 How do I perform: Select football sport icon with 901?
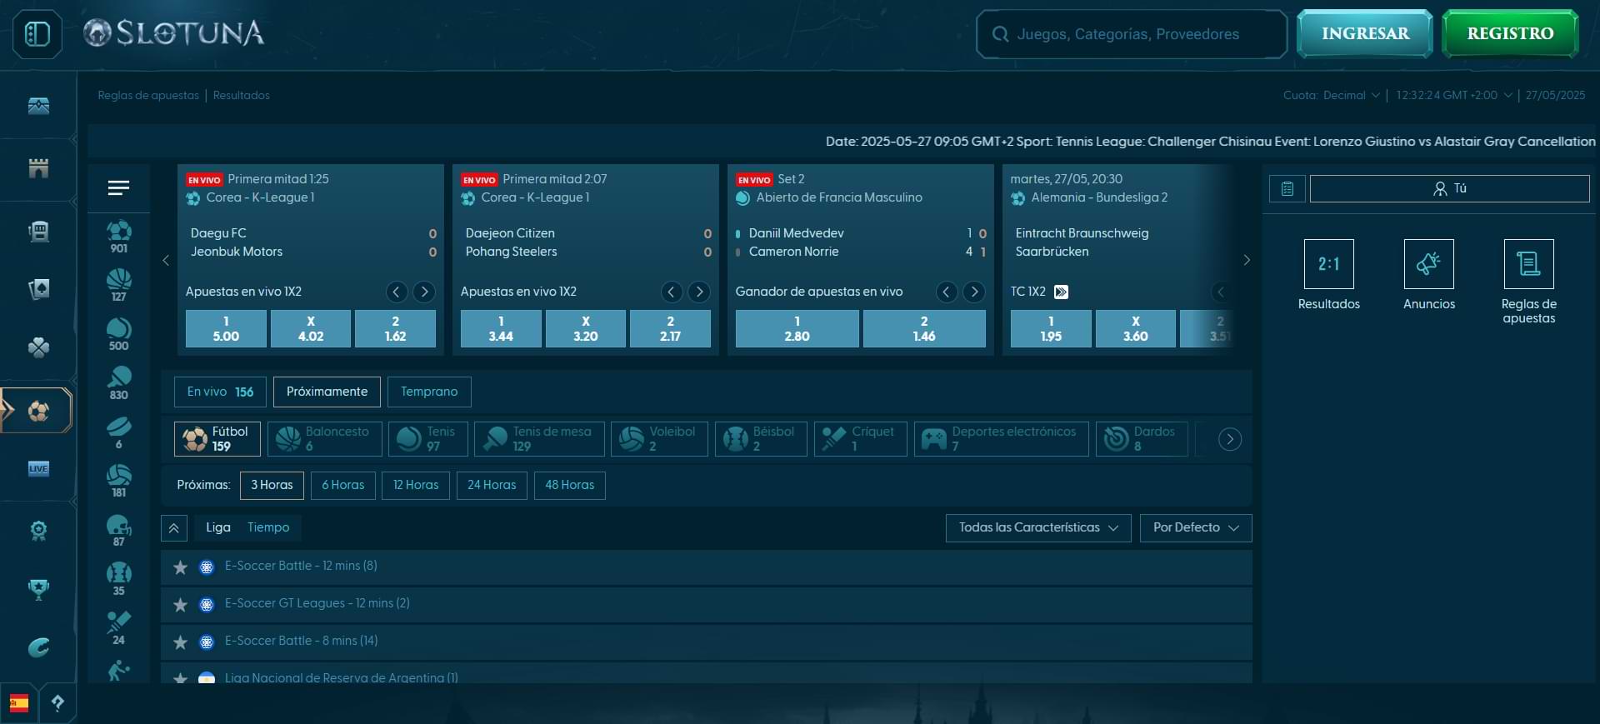pos(119,237)
